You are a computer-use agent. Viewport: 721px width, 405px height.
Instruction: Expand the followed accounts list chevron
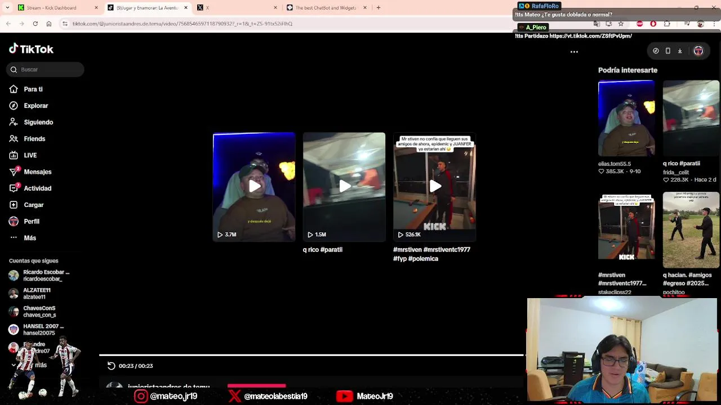[x=14, y=365]
